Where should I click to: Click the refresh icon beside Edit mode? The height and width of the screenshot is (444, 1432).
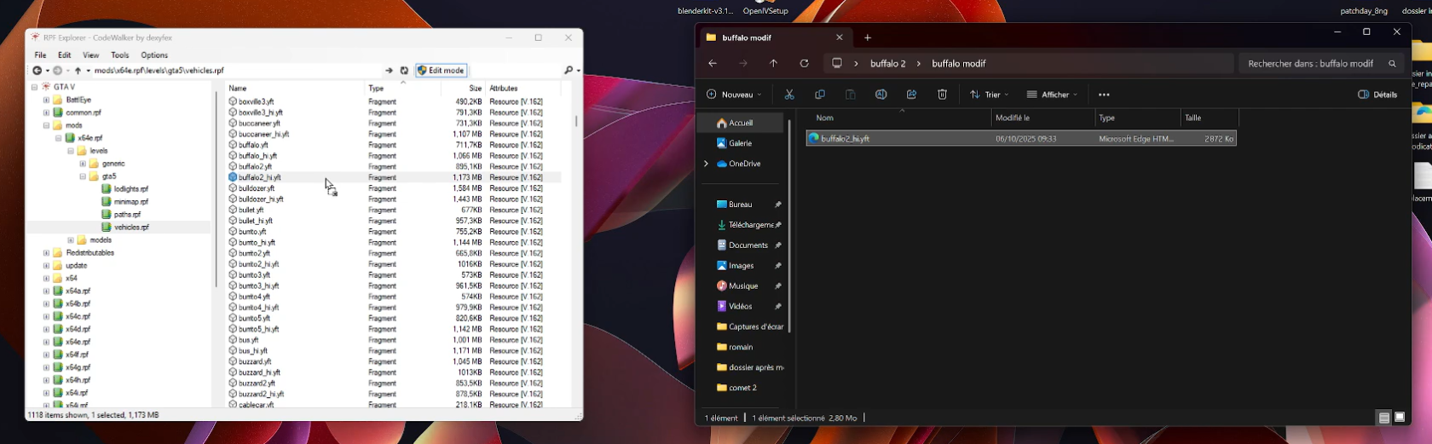[405, 71]
